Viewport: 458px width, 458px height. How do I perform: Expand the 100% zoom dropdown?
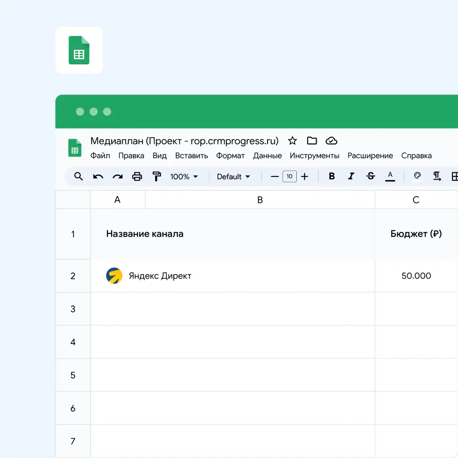pyautogui.click(x=184, y=177)
